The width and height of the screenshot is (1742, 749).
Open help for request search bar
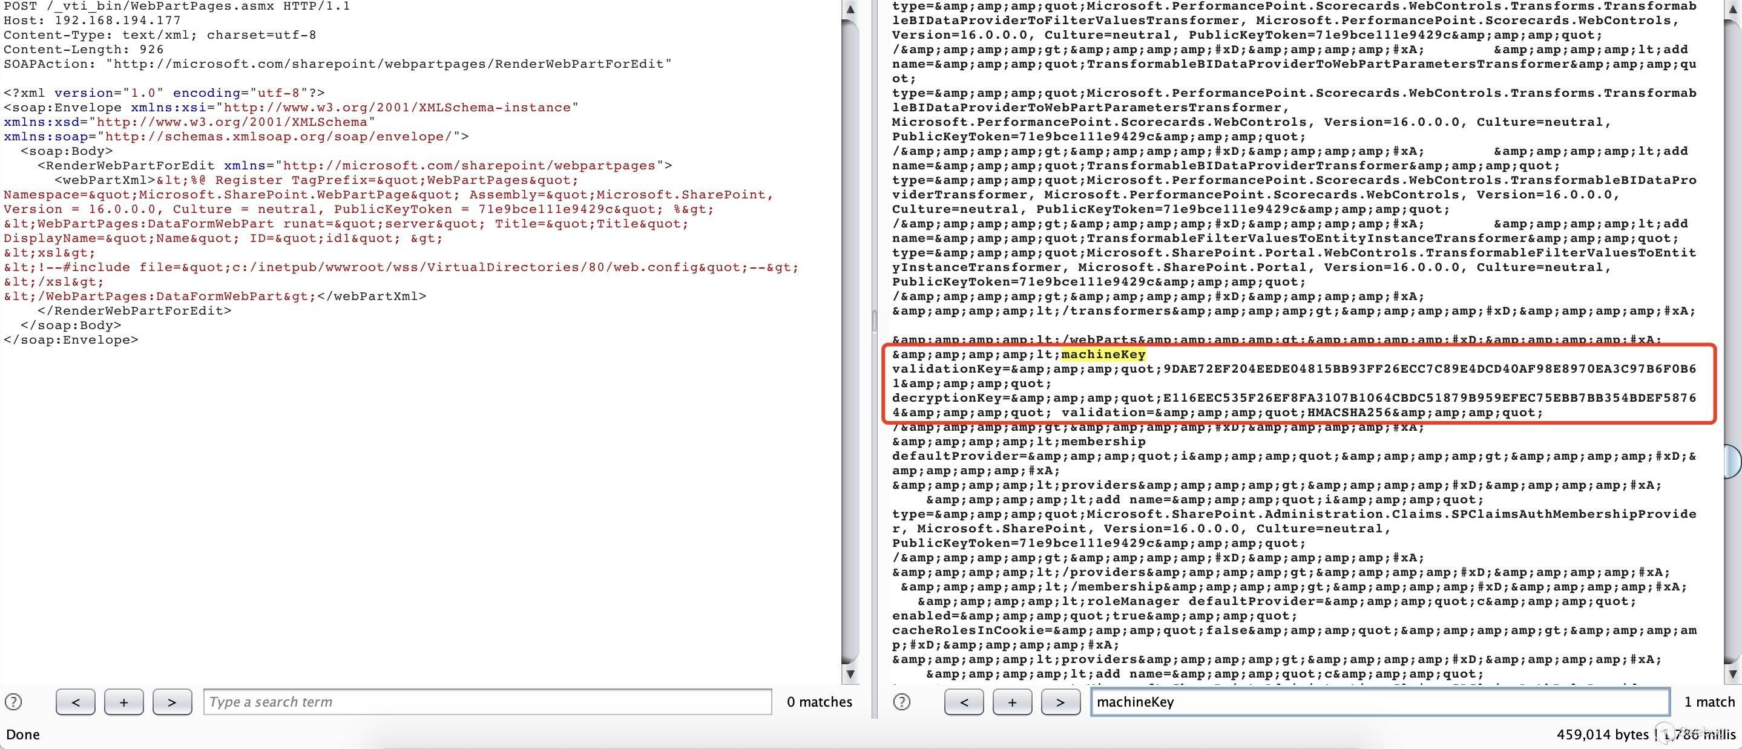(x=13, y=702)
